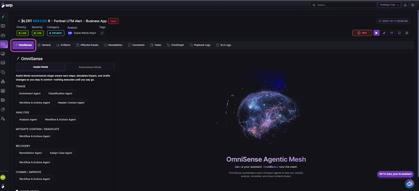Go back using the left chevron arrow
The height and width of the screenshot is (191, 419).
(19, 21)
